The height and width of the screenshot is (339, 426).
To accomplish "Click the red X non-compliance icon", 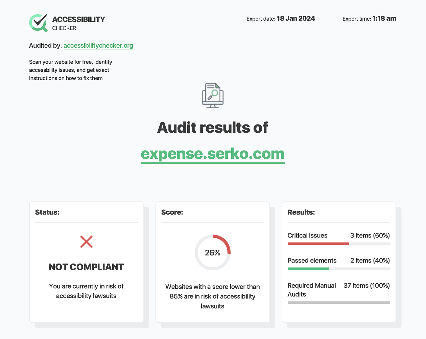I will [86, 242].
